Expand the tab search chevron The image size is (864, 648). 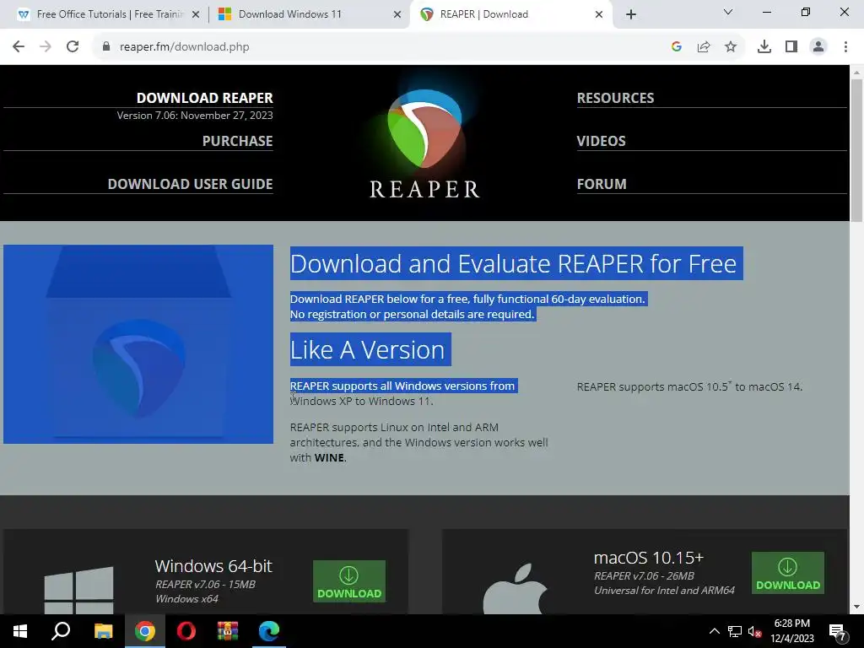728,12
